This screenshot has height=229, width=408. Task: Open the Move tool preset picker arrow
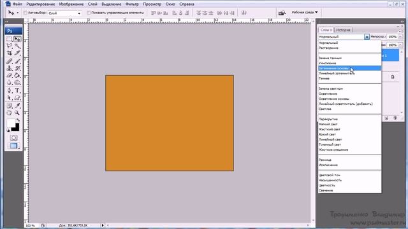(x=18, y=13)
